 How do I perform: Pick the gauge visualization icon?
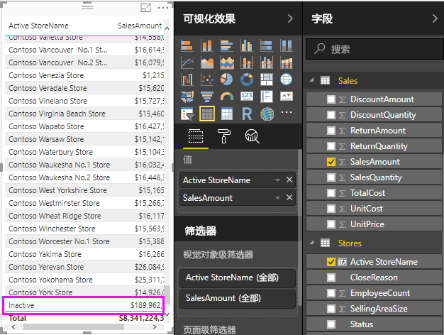click(227, 97)
